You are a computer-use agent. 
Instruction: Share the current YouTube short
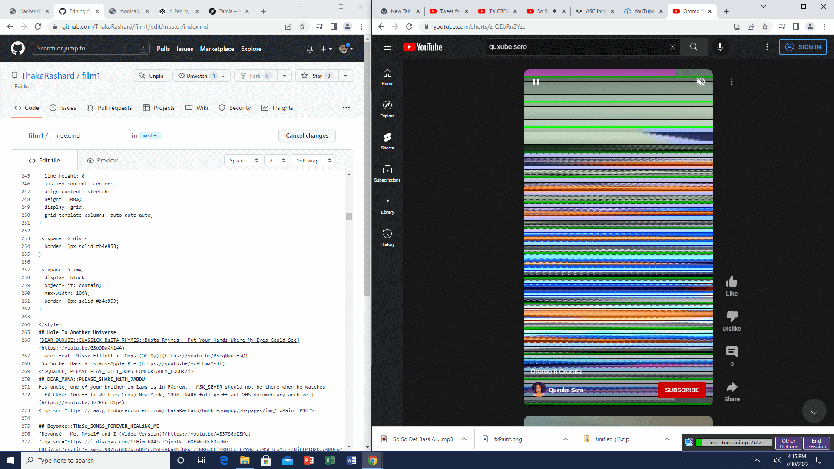(x=731, y=387)
